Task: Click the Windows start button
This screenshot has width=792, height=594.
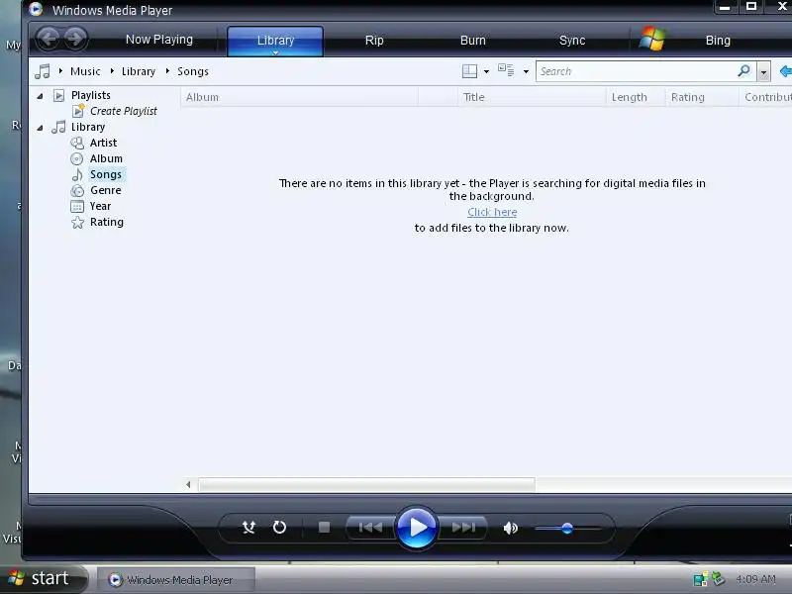Action: pos(43,578)
